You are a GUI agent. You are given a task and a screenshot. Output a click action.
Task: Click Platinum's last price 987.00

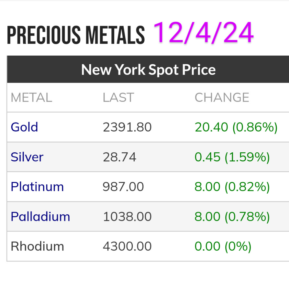coord(123,187)
